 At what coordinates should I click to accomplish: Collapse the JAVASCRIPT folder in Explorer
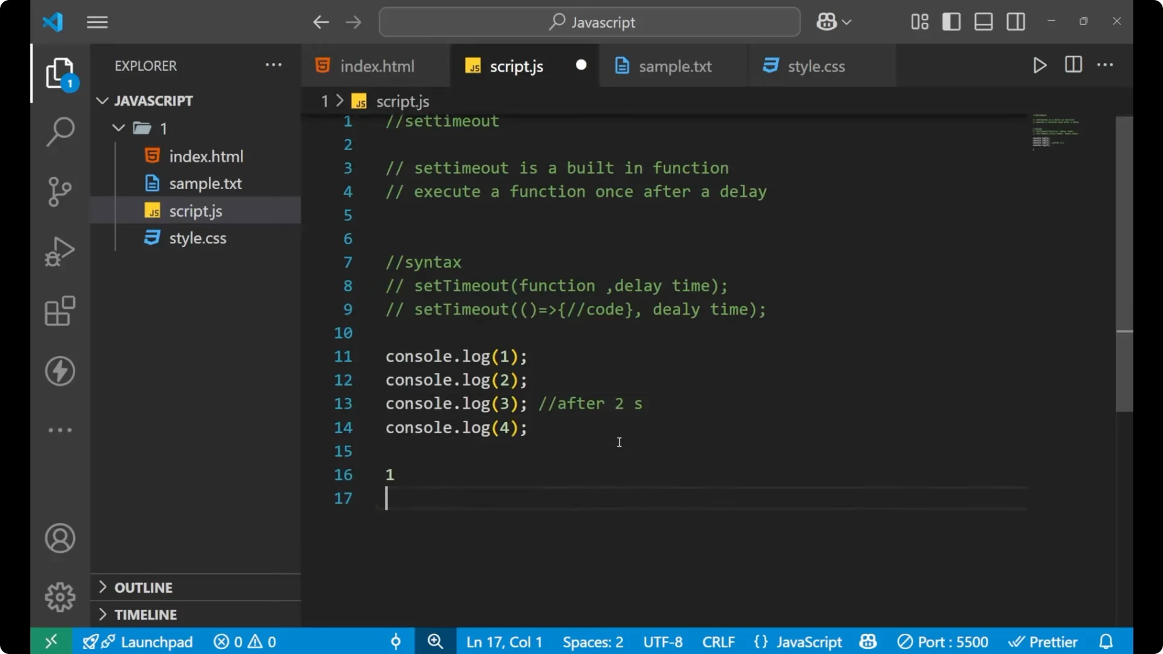click(102, 101)
